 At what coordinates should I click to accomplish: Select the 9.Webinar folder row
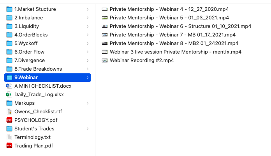[47, 77]
